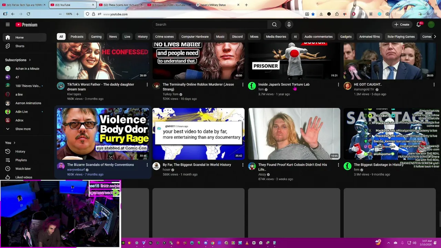Open more options for Bizarre Scandals of Nerdy Conventions
This screenshot has width=441, height=248.
tap(147, 165)
